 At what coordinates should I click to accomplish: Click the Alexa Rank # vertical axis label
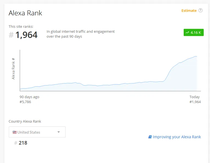[x=13, y=69]
